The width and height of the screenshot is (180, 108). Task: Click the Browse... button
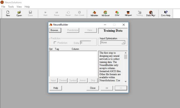point(55,30)
